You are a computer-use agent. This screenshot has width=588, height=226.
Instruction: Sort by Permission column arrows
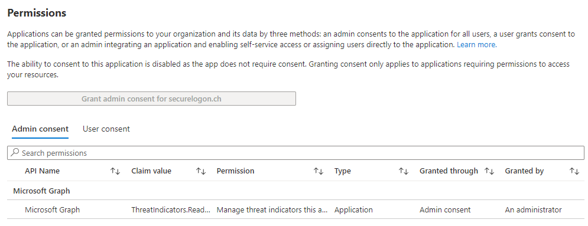tap(319, 171)
